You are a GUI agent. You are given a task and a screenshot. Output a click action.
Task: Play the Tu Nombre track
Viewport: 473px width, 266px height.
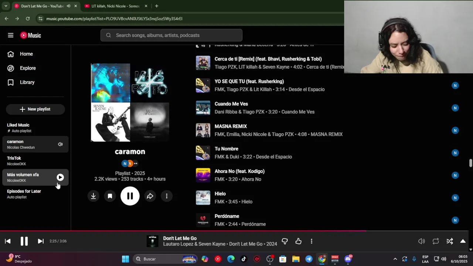(x=227, y=149)
